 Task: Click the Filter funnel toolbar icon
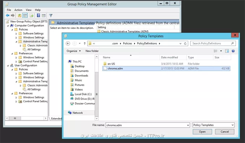pyautogui.click(x=51, y=15)
